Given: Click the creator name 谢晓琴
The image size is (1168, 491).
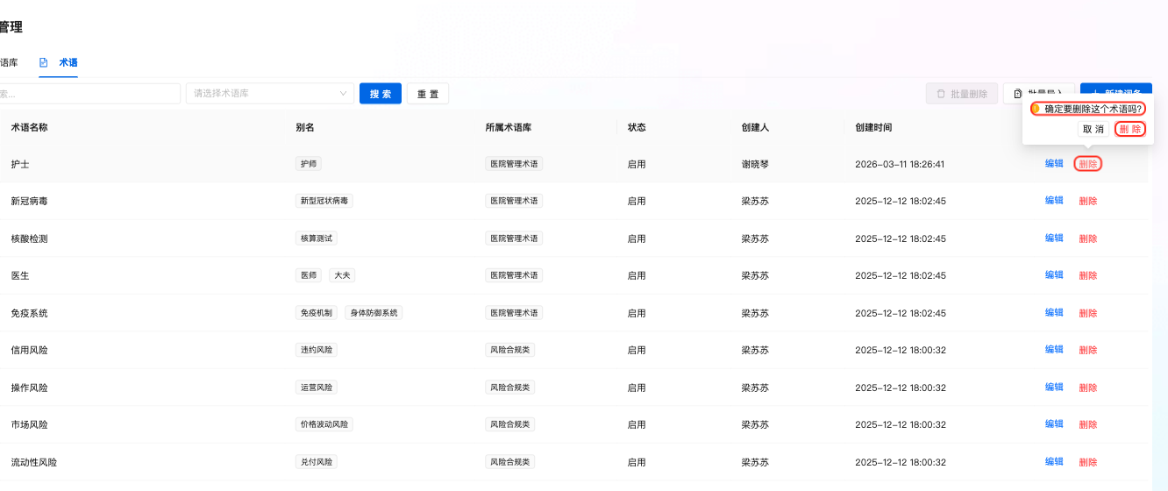Looking at the screenshot, I should [755, 164].
